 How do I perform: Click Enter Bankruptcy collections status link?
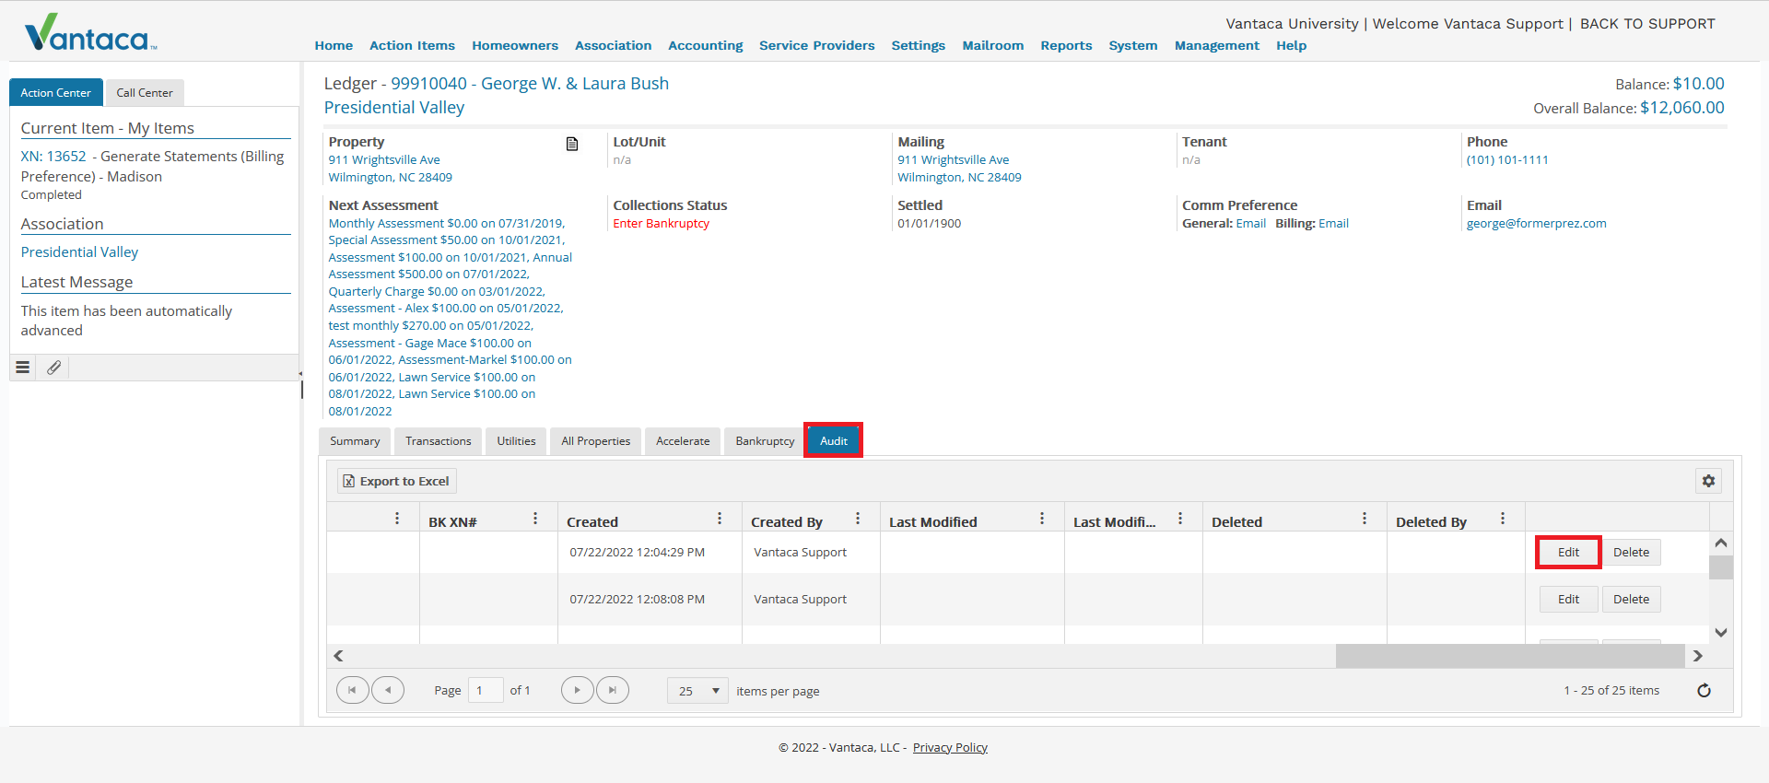(661, 224)
